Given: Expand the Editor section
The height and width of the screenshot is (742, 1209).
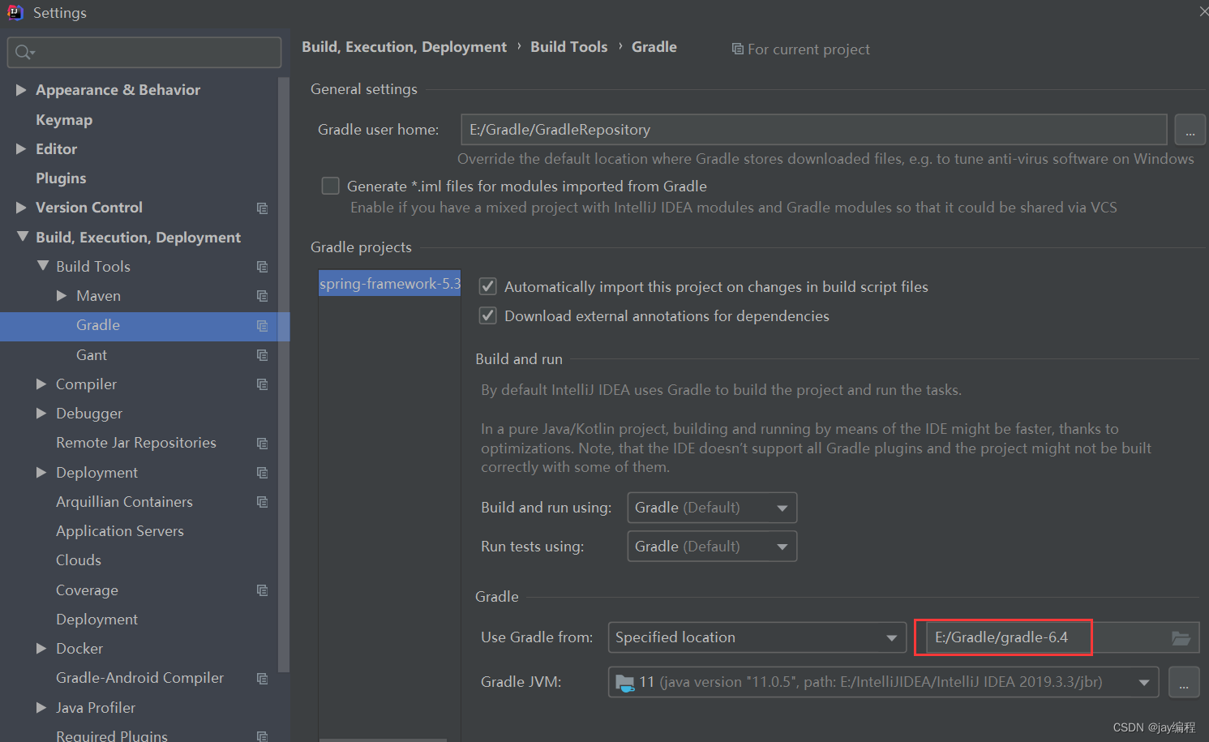Looking at the screenshot, I should click(x=21, y=149).
